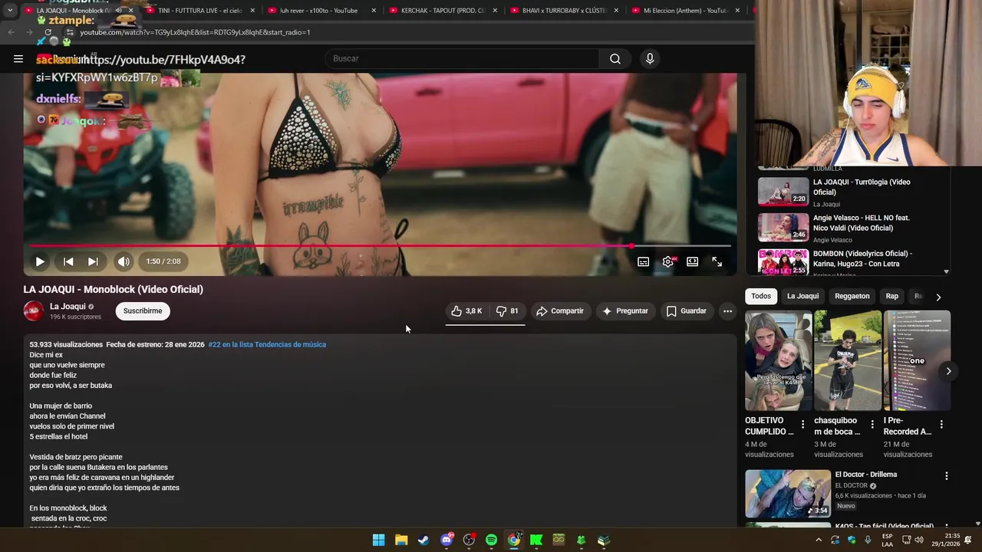
Task: Open chasquiboom de boca short
Action: 848,360
